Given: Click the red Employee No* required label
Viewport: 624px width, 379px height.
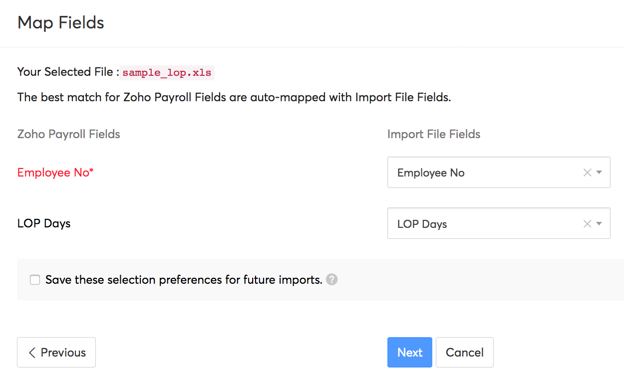Looking at the screenshot, I should click(55, 173).
